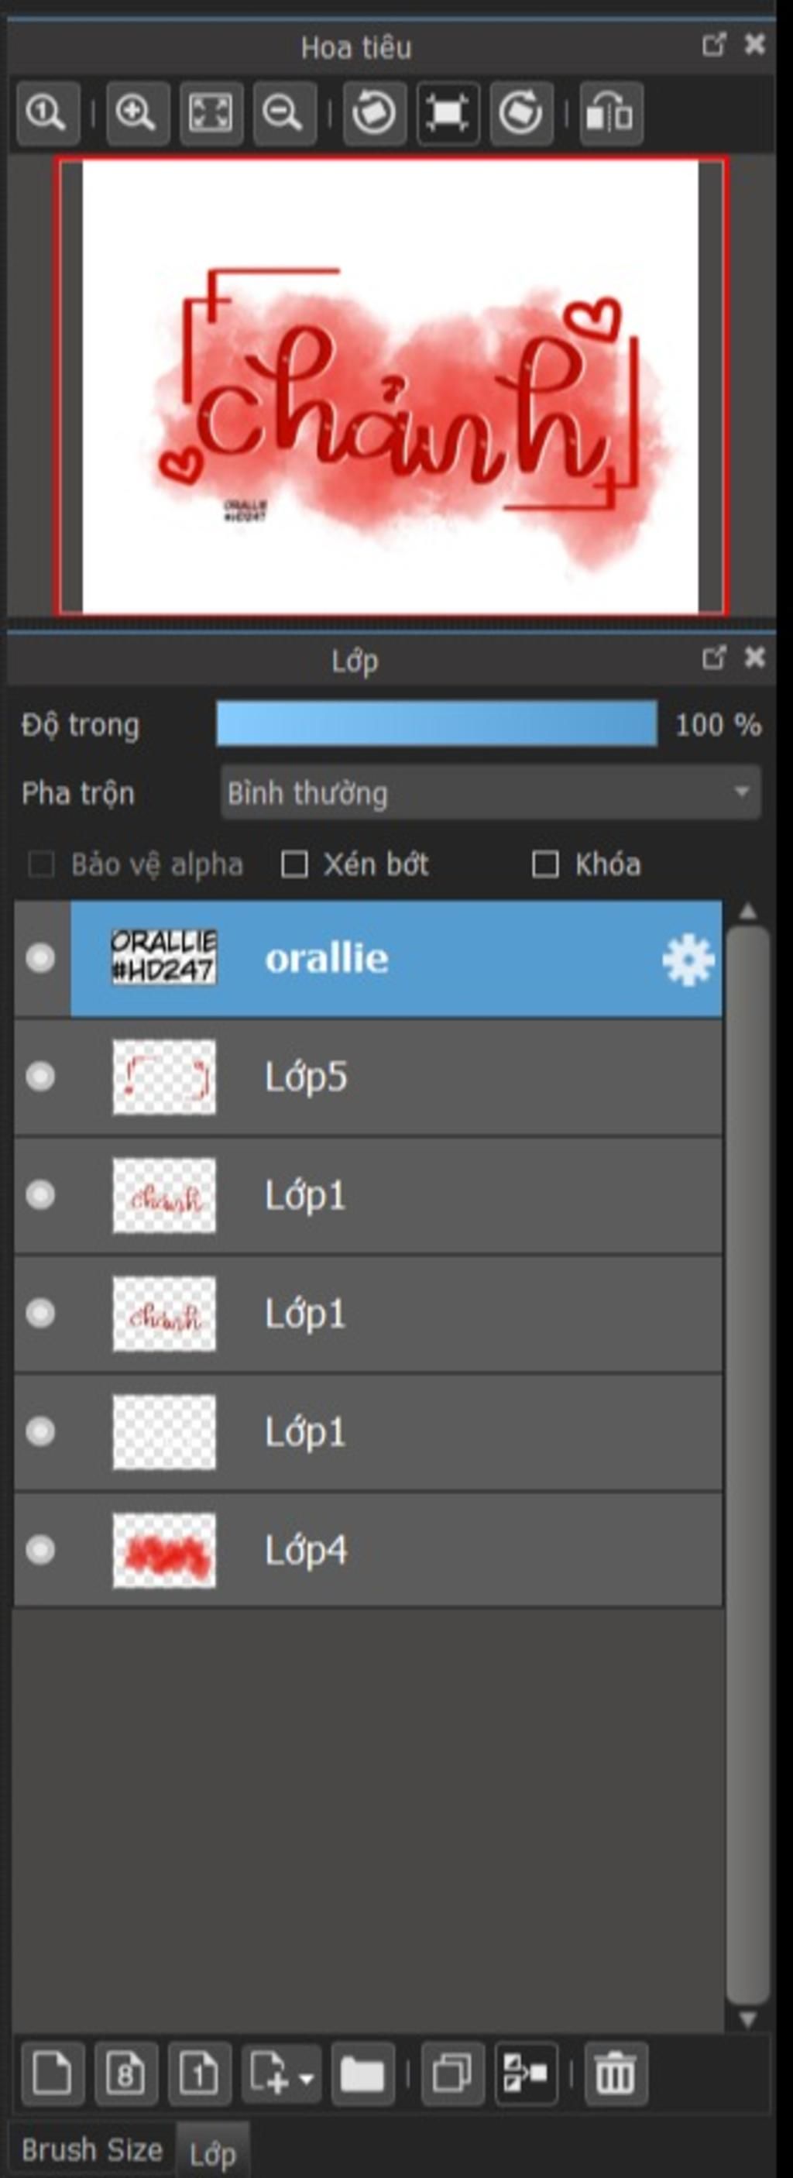Open the Pha trộn blend mode dropdown
This screenshot has width=793, height=2178.
point(490,792)
